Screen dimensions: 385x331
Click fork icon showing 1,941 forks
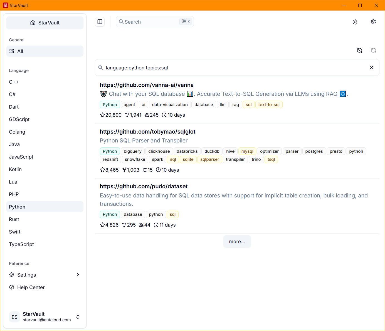(x=127, y=115)
